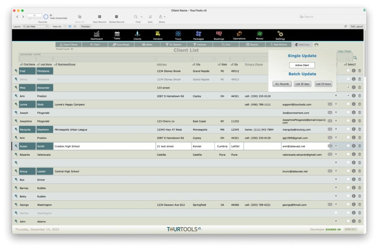Click the Active Client button
Viewport: 378px width, 249px height.
[x=302, y=65]
